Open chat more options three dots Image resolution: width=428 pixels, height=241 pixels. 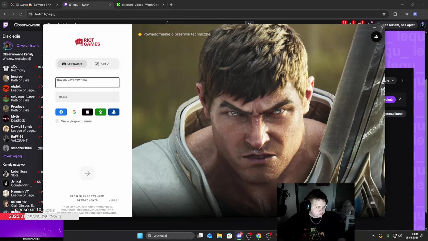pos(403,80)
